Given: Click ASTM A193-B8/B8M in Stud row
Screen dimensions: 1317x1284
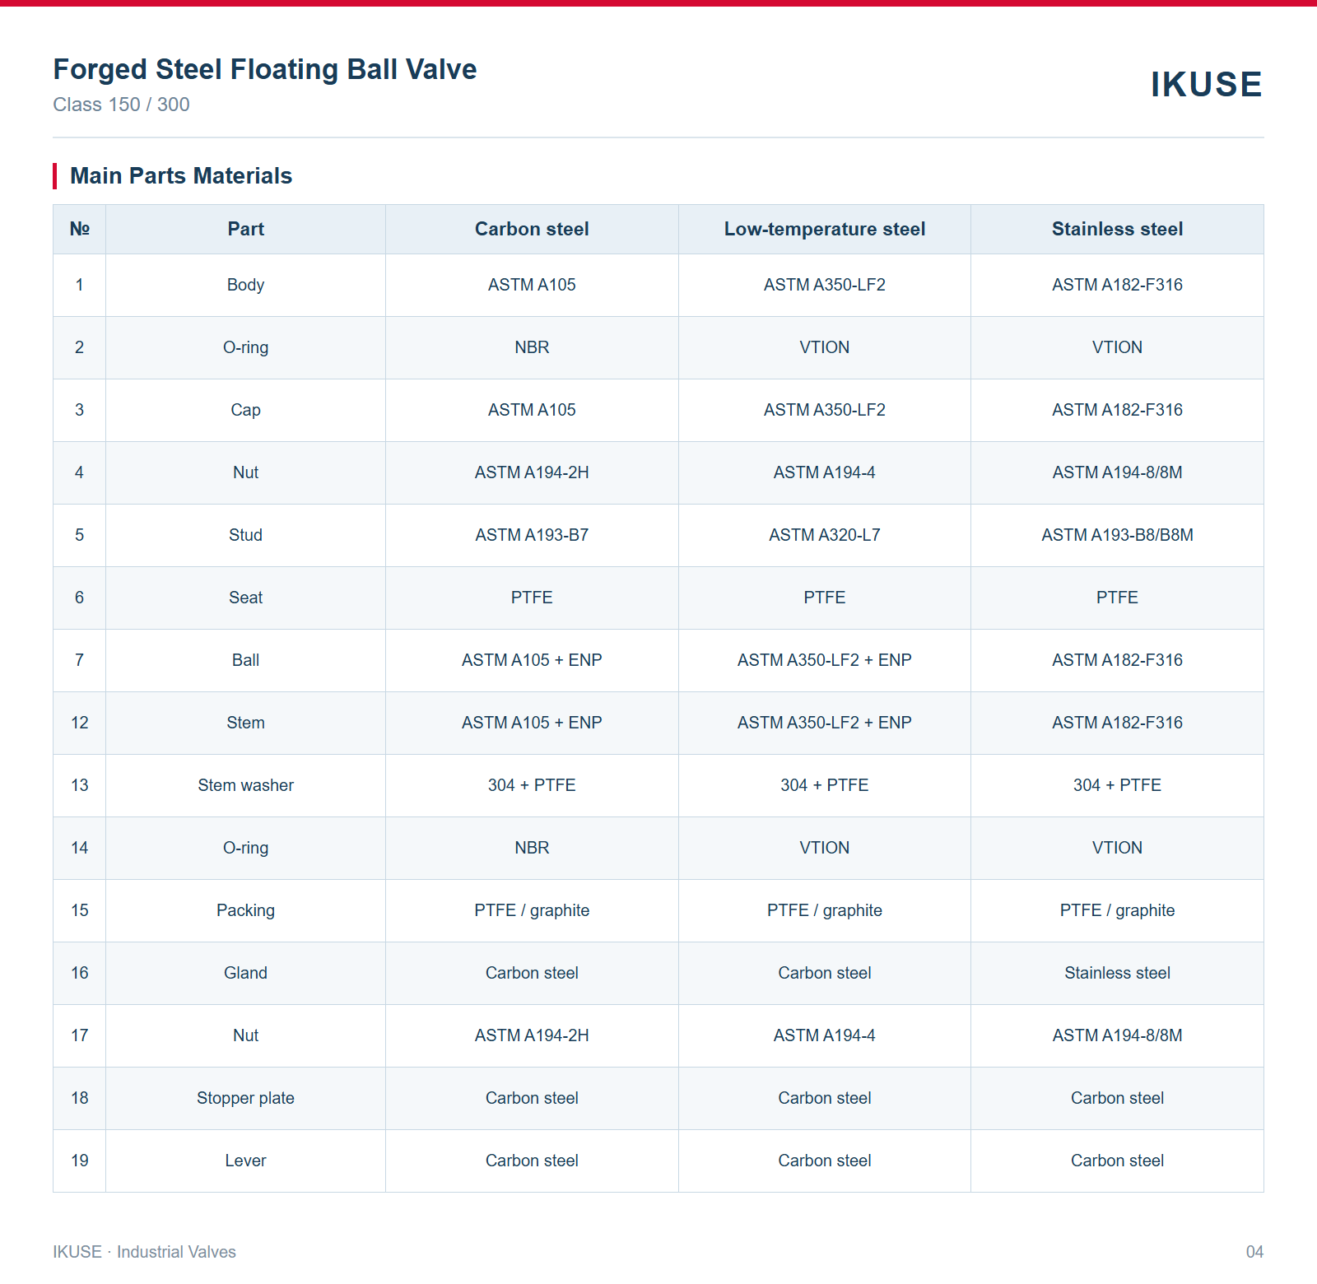Looking at the screenshot, I should 1117,535.
